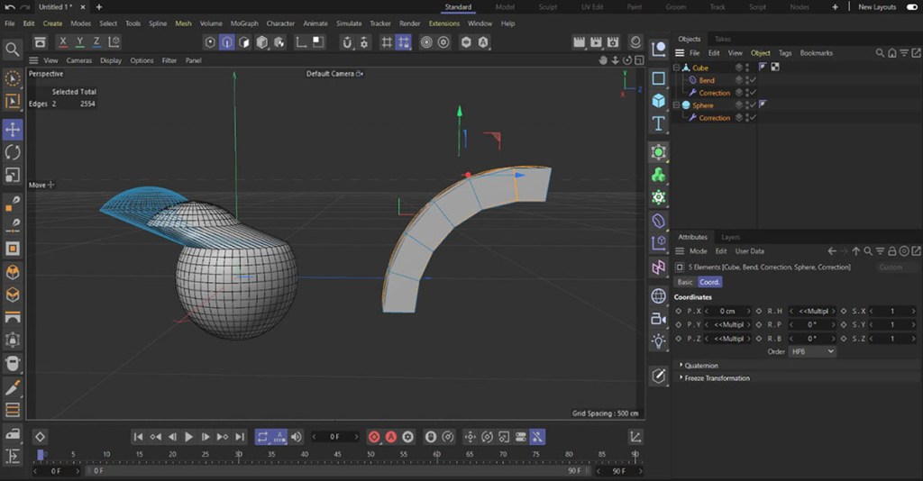The image size is (923, 481).
Task: Toggle X-axis lock in top toolbar
Action: [x=62, y=42]
